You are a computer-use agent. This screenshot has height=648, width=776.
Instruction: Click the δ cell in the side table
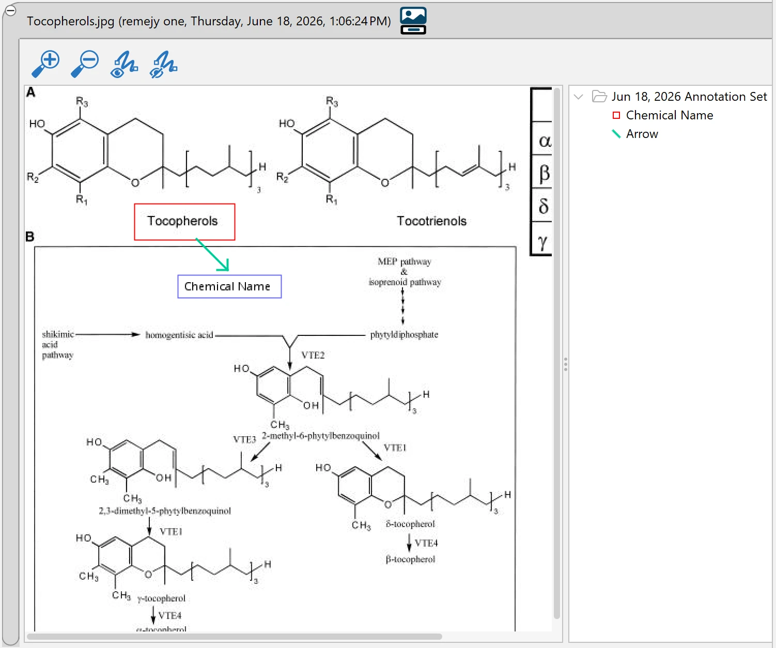click(542, 206)
